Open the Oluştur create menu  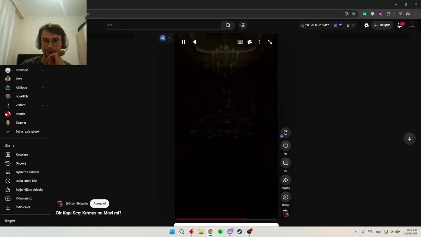click(382, 25)
